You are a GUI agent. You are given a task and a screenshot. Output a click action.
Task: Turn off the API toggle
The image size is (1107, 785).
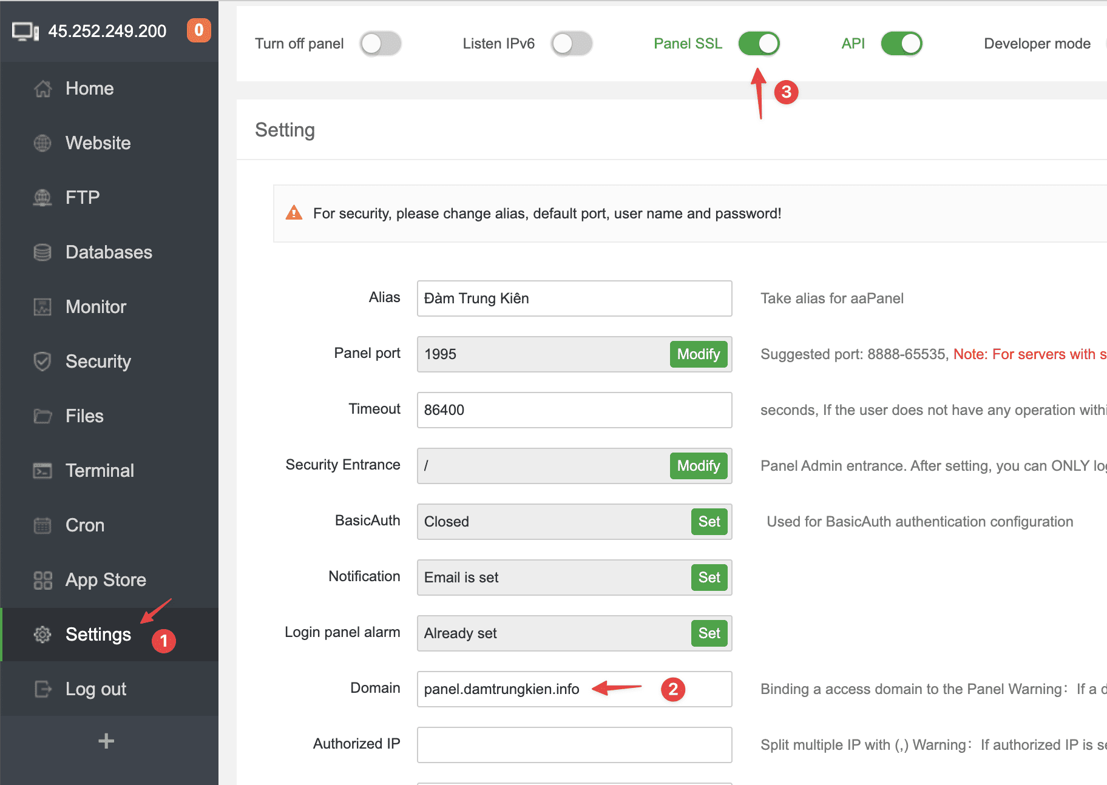(902, 43)
